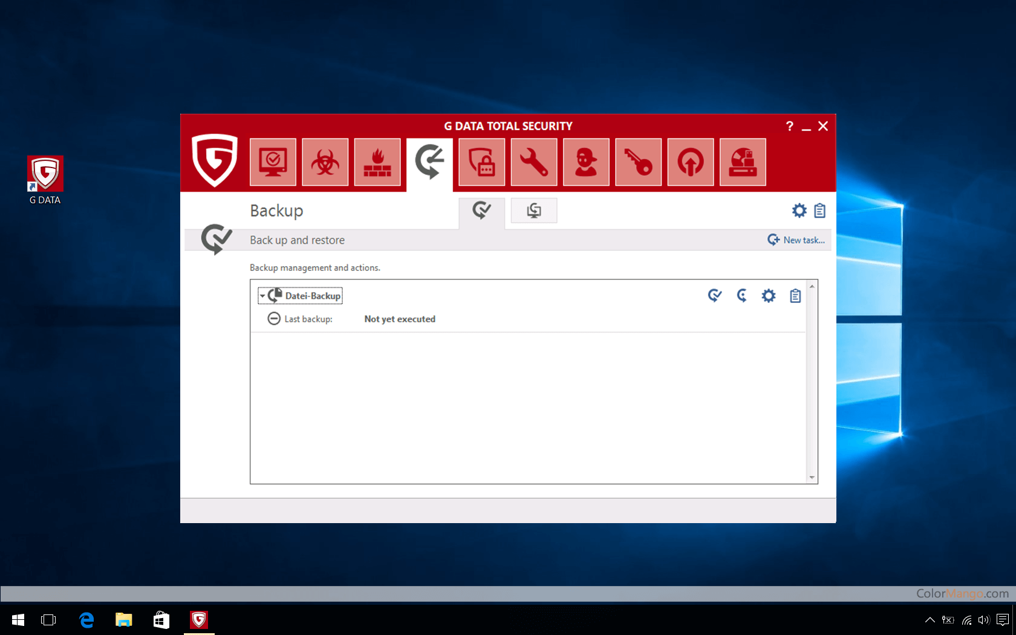Open the Autostart Manager module

(690, 162)
